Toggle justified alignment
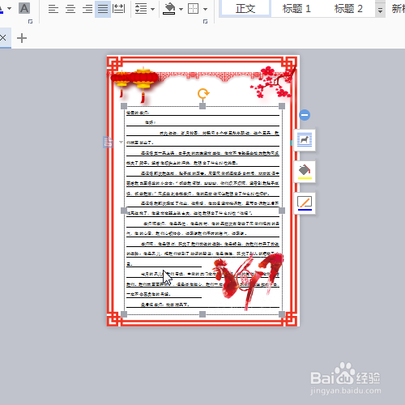 pos(103,9)
